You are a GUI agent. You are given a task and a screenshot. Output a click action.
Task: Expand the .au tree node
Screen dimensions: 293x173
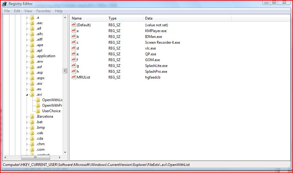click(x=27, y=89)
